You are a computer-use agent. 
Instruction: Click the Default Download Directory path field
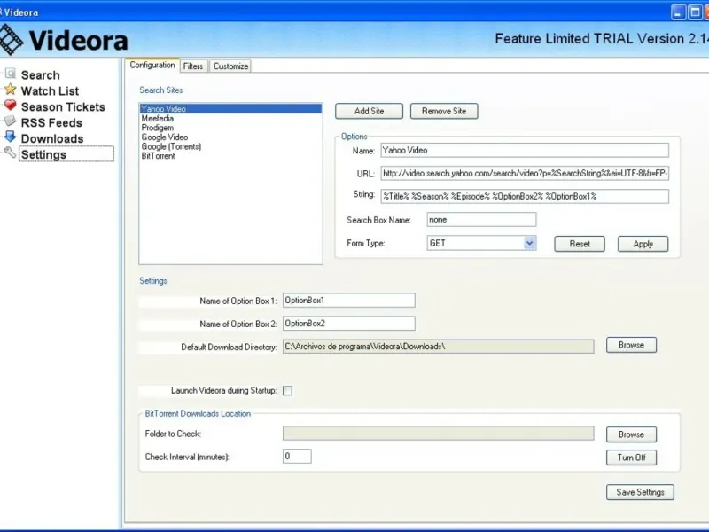tap(438, 347)
